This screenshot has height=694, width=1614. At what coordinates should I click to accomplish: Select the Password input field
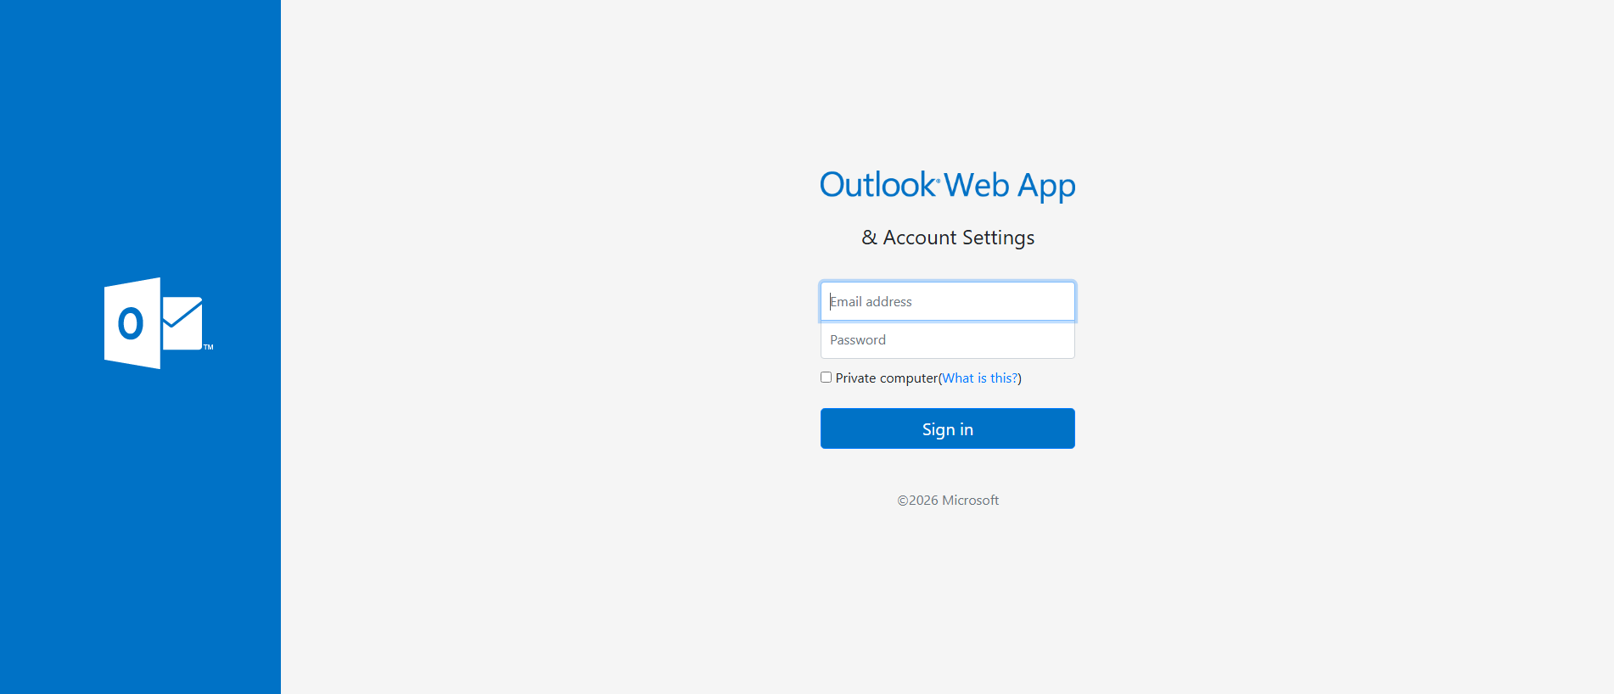click(947, 339)
